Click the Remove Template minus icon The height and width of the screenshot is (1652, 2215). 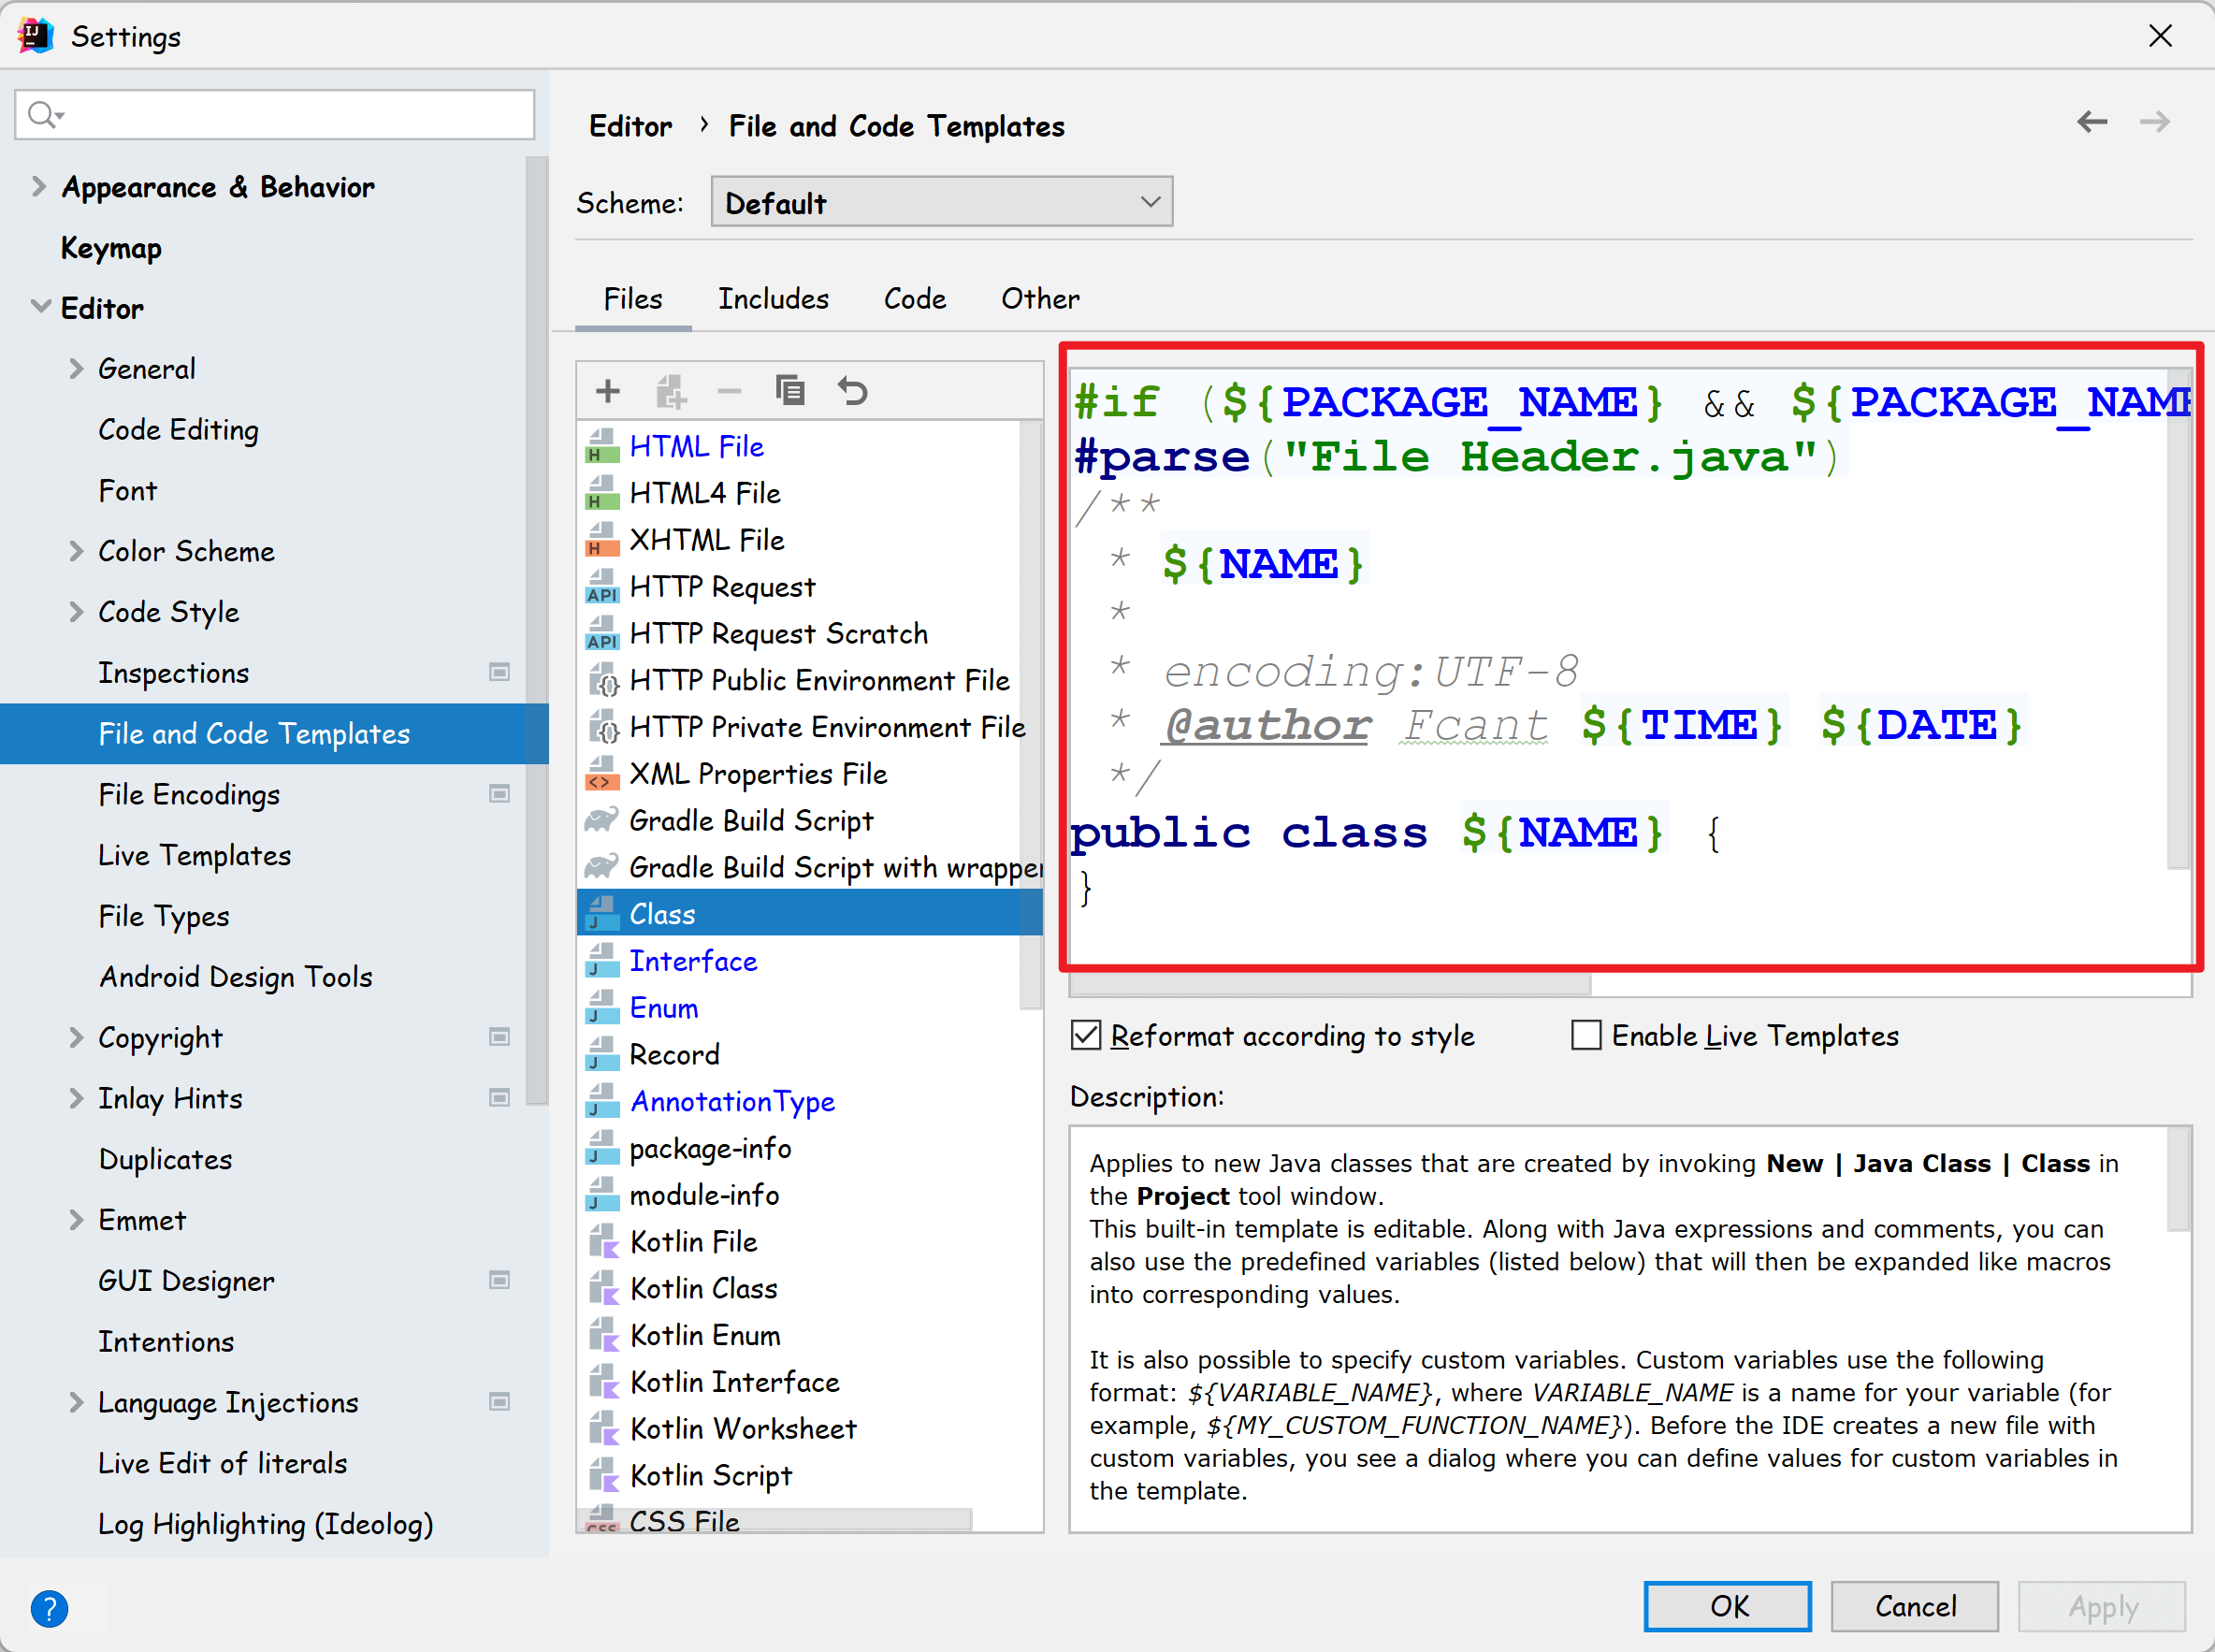729,391
